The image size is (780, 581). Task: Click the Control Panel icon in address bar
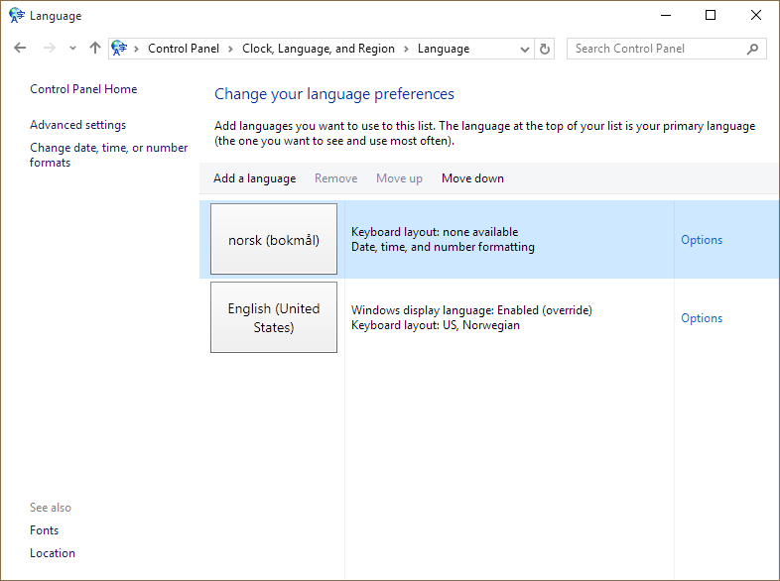coord(120,49)
